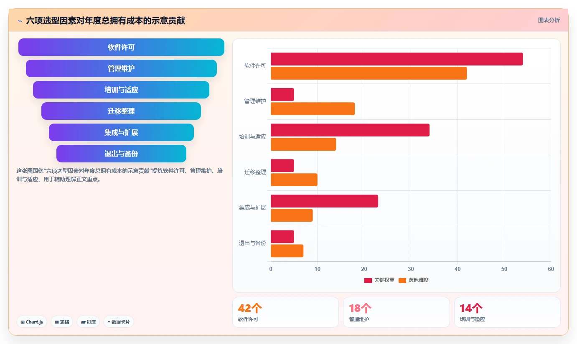Open the 18个 管理维护 data card
The height and width of the screenshot is (344, 577).
[397, 312]
